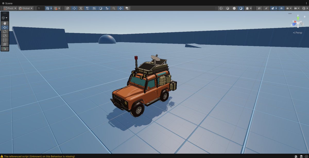Click the debug draw mode bug icon
Screen dimensions: 309x158
pos(247,8)
